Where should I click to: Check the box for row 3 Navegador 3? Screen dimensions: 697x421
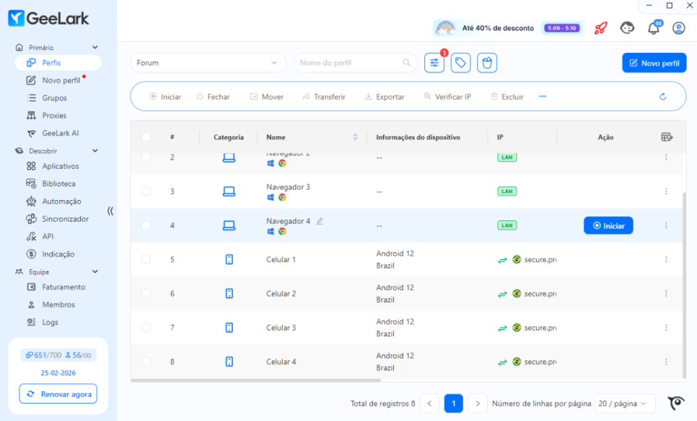(146, 191)
